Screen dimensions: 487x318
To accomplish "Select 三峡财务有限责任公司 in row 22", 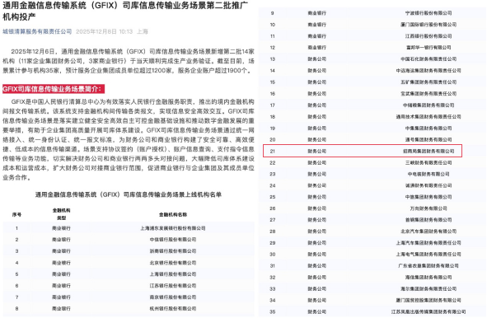I will pos(428,162).
